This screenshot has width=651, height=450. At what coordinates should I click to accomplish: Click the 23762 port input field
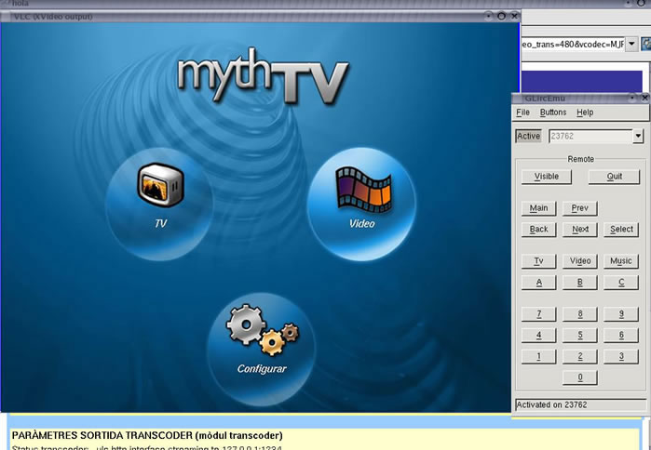[x=590, y=136]
